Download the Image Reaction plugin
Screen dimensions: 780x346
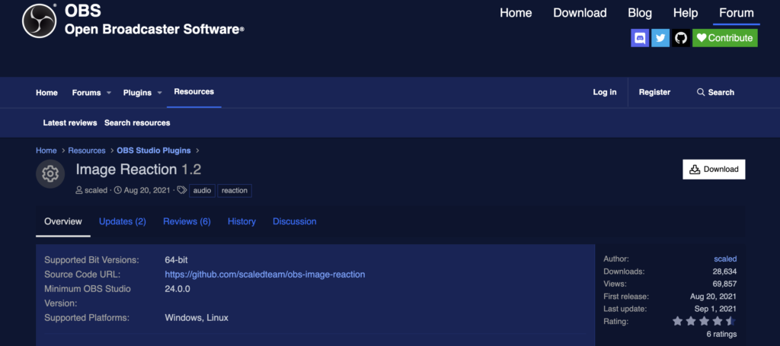pyautogui.click(x=713, y=170)
